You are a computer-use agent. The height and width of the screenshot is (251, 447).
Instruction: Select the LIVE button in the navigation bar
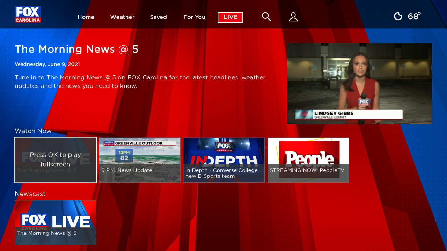pos(230,17)
